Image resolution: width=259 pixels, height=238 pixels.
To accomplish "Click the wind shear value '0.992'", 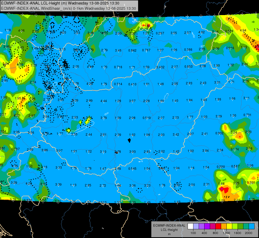I will point(219,133).
